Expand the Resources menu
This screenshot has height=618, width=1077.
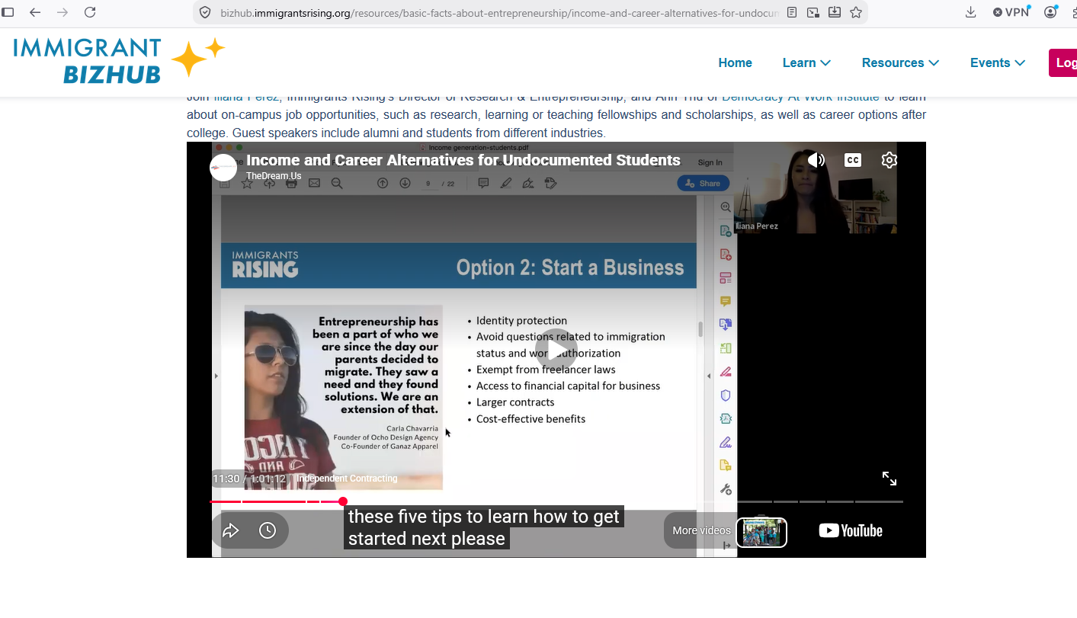tap(900, 62)
